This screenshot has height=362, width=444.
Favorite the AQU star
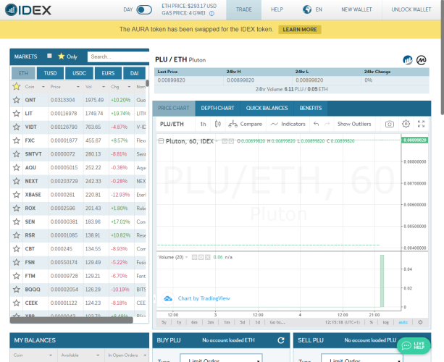pyautogui.click(x=17, y=167)
